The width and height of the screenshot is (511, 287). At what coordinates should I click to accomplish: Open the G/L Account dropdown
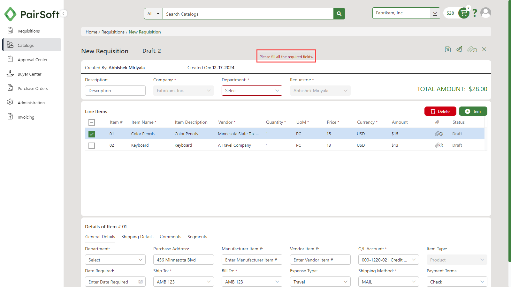tap(389, 260)
